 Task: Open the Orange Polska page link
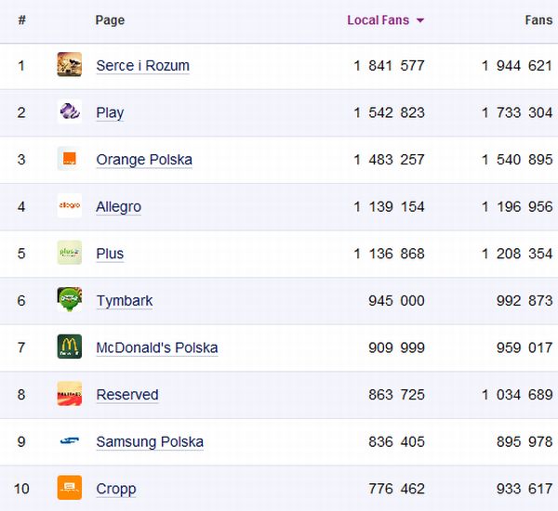pos(144,160)
